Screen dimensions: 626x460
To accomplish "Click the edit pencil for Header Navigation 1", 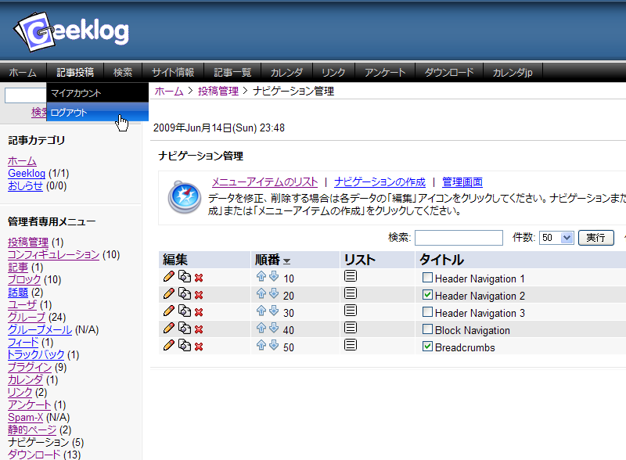I will point(168,278).
